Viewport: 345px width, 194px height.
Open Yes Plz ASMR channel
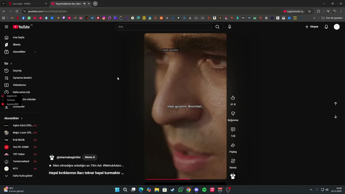tap(20, 147)
